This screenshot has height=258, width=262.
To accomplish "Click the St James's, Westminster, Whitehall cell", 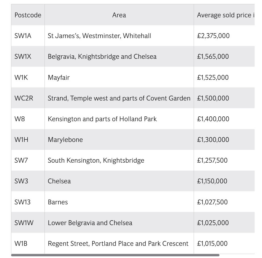I will (99, 36).
